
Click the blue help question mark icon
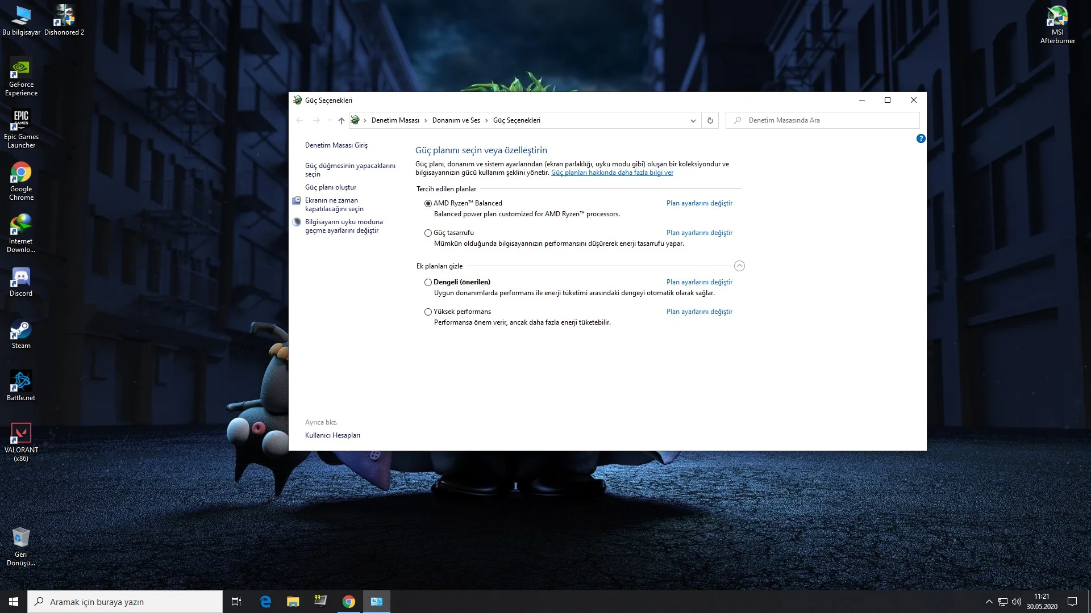[x=921, y=138]
